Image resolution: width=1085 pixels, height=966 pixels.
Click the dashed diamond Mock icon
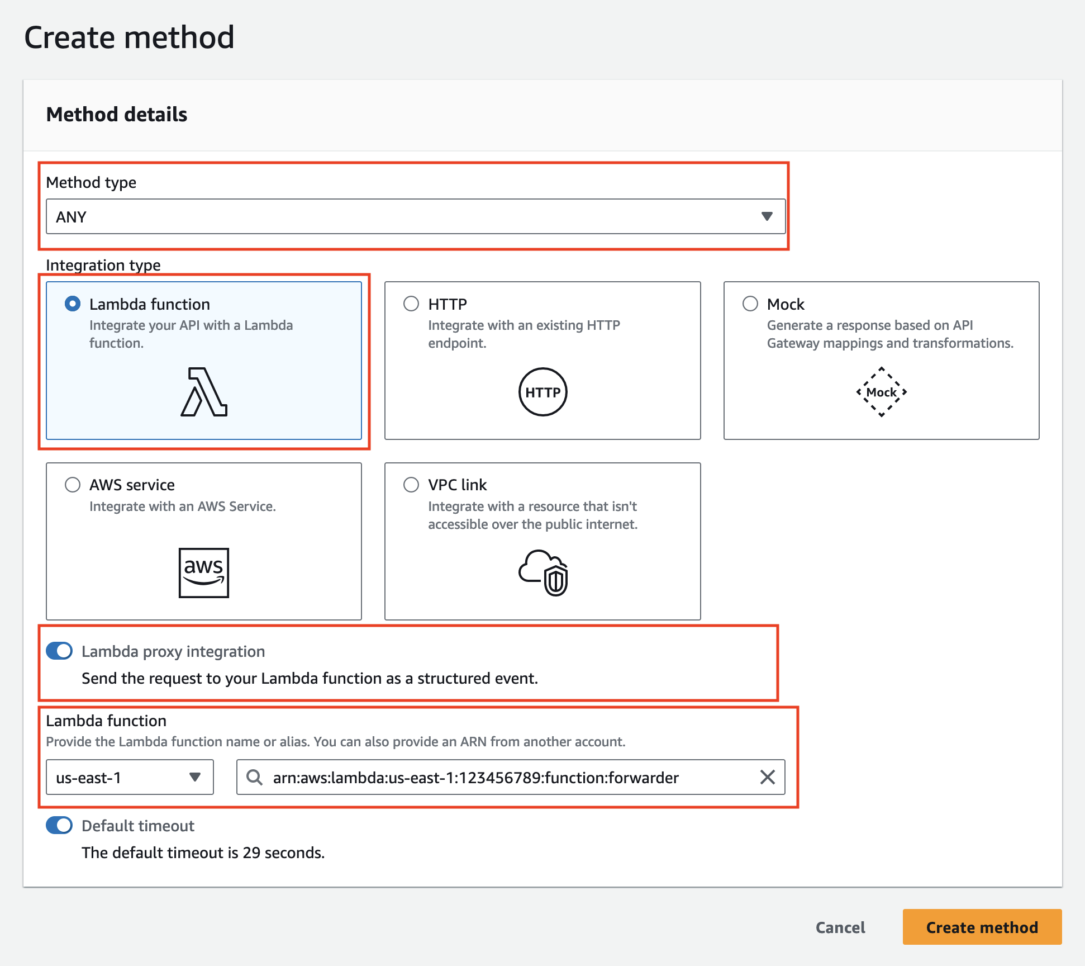(x=882, y=392)
